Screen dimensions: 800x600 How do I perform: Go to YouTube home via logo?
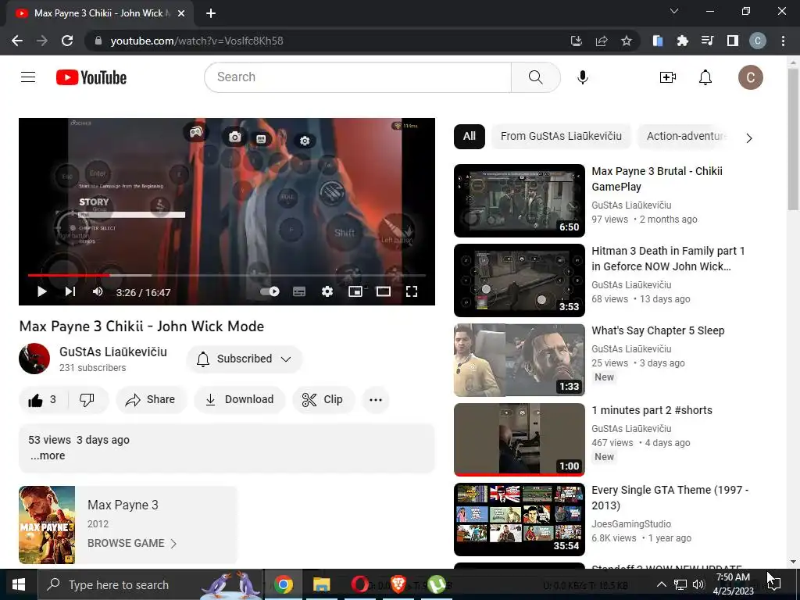coord(91,77)
